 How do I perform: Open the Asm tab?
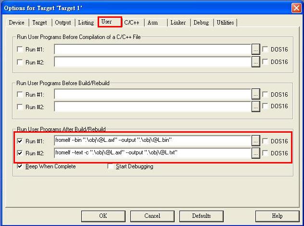pos(155,23)
